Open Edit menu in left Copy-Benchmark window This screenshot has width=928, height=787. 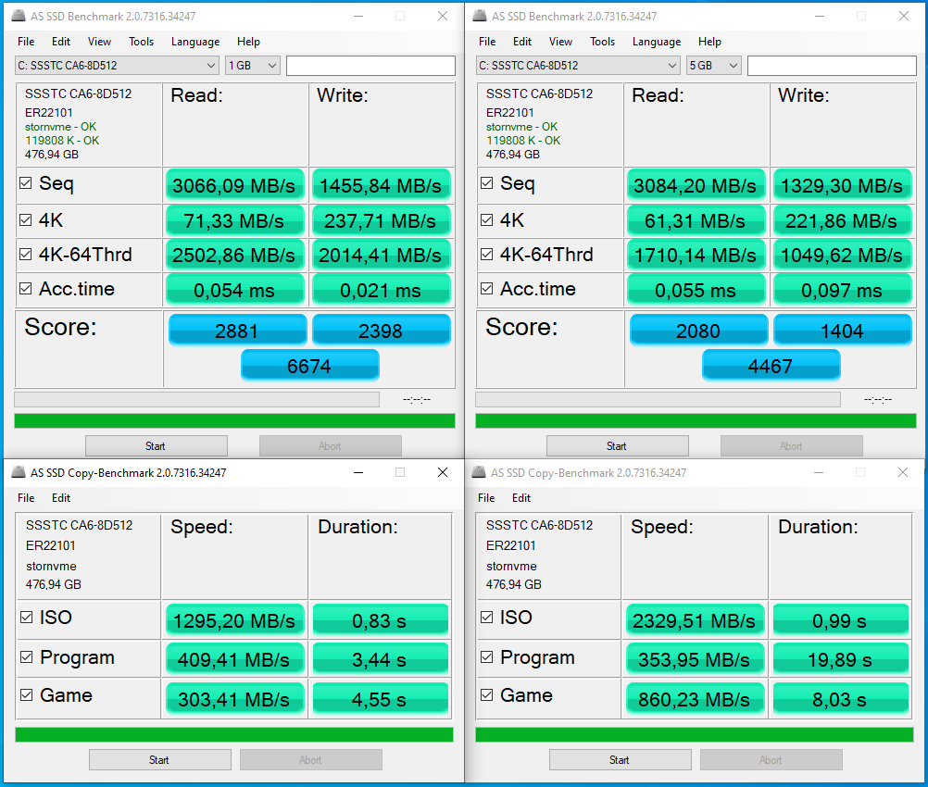click(61, 497)
